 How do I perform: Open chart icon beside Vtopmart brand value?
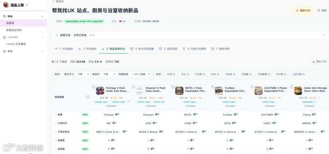pos(156,114)
